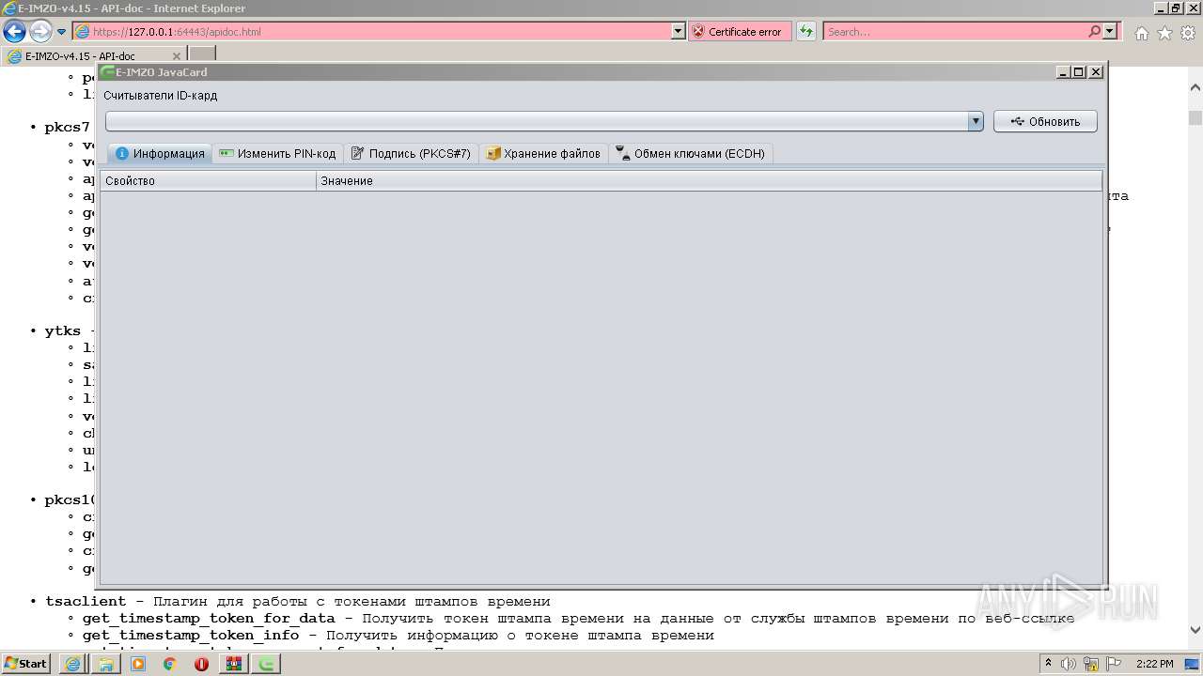Click the network tray icon
The height and width of the screenshot is (676, 1203).
(x=1091, y=664)
